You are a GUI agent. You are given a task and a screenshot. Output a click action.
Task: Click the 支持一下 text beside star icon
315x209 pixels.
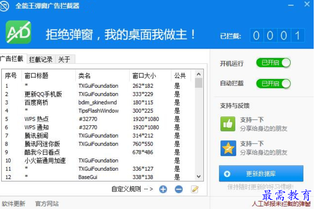pyautogui.click(x=252, y=144)
